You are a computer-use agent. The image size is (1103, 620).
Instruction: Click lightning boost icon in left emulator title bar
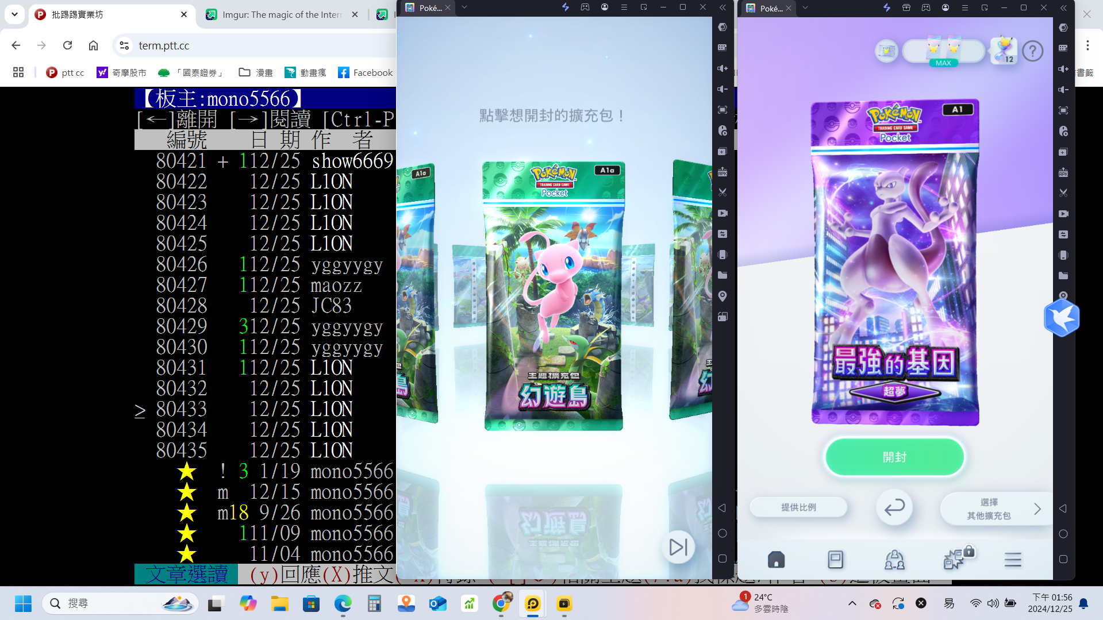coord(565,7)
